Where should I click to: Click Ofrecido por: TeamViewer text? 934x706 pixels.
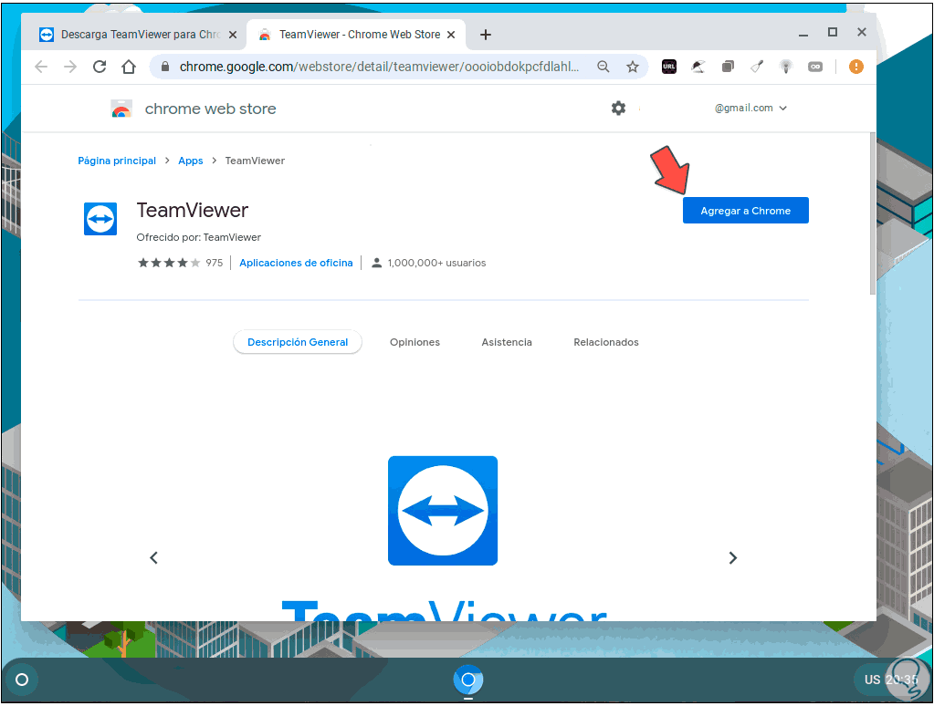pos(198,237)
